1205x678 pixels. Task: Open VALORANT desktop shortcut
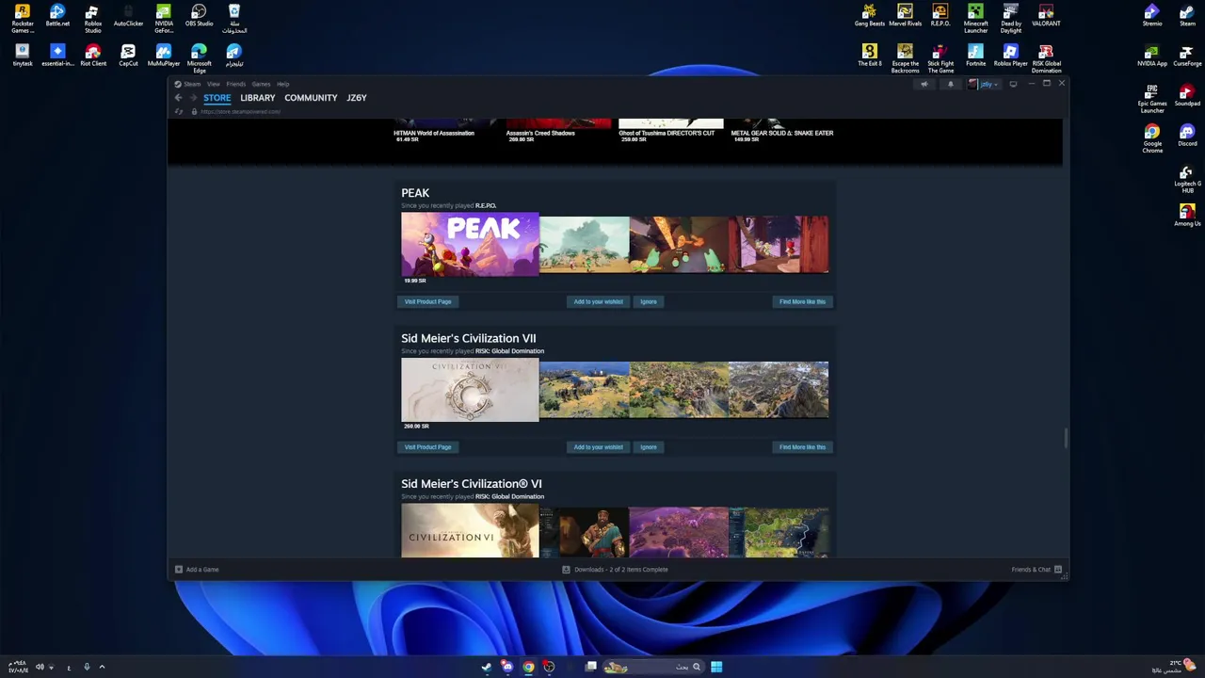point(1046,15)
